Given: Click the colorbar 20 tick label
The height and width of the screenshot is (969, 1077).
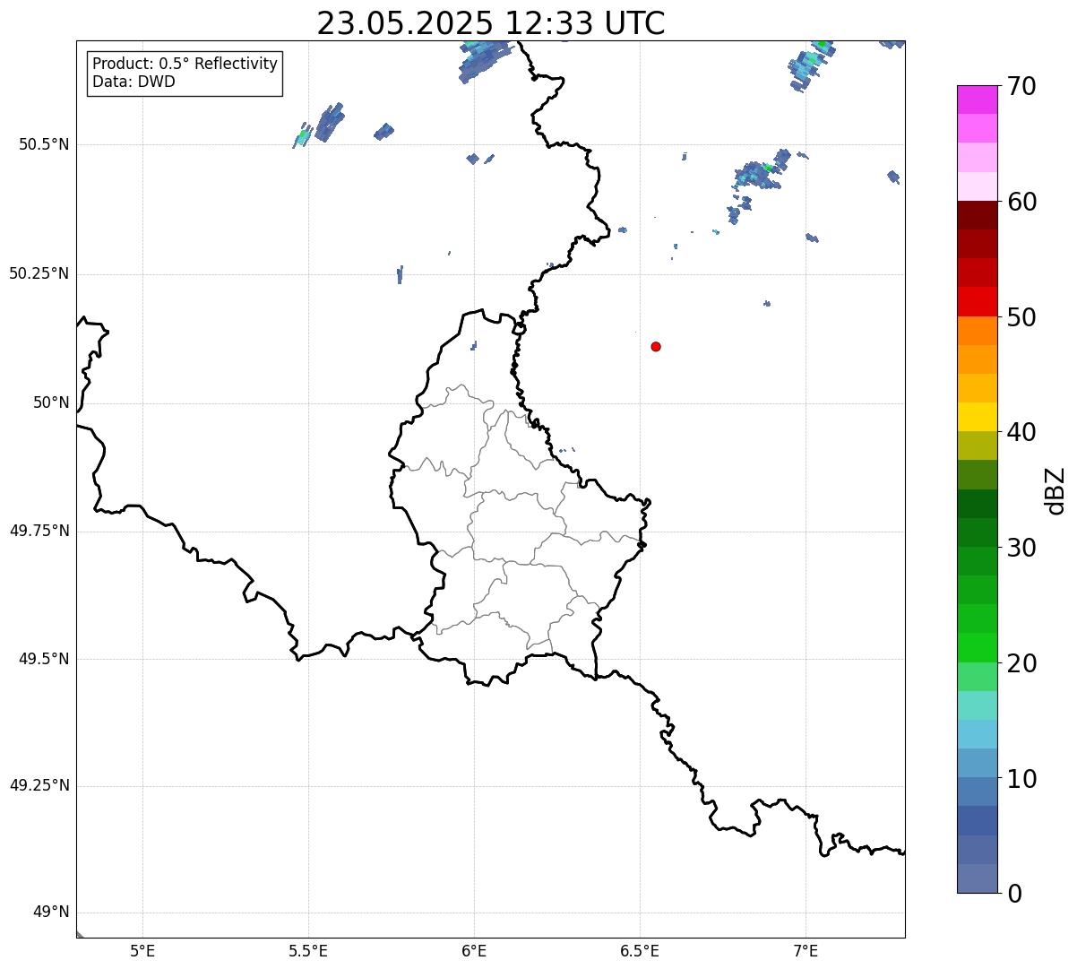Looking at the screenshot, I should (1021, 663).
